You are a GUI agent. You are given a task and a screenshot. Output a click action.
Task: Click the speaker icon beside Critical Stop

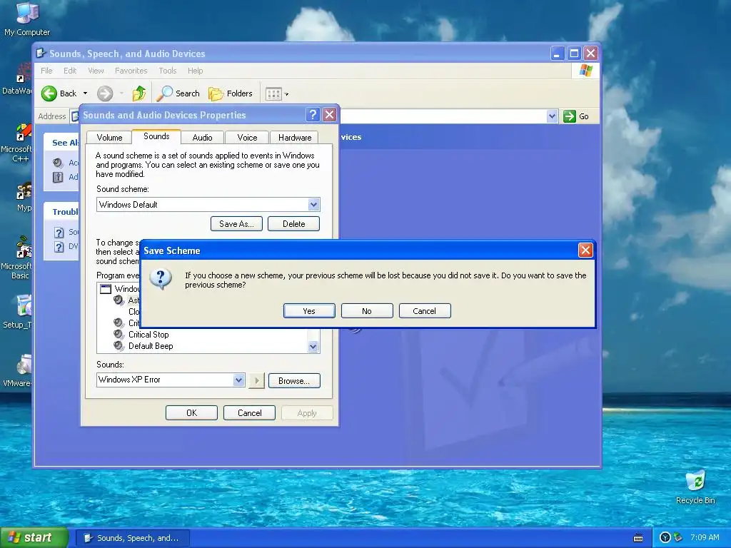(119, 334)
